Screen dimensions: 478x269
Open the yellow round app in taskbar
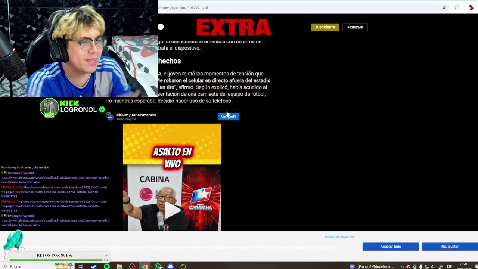183,266
